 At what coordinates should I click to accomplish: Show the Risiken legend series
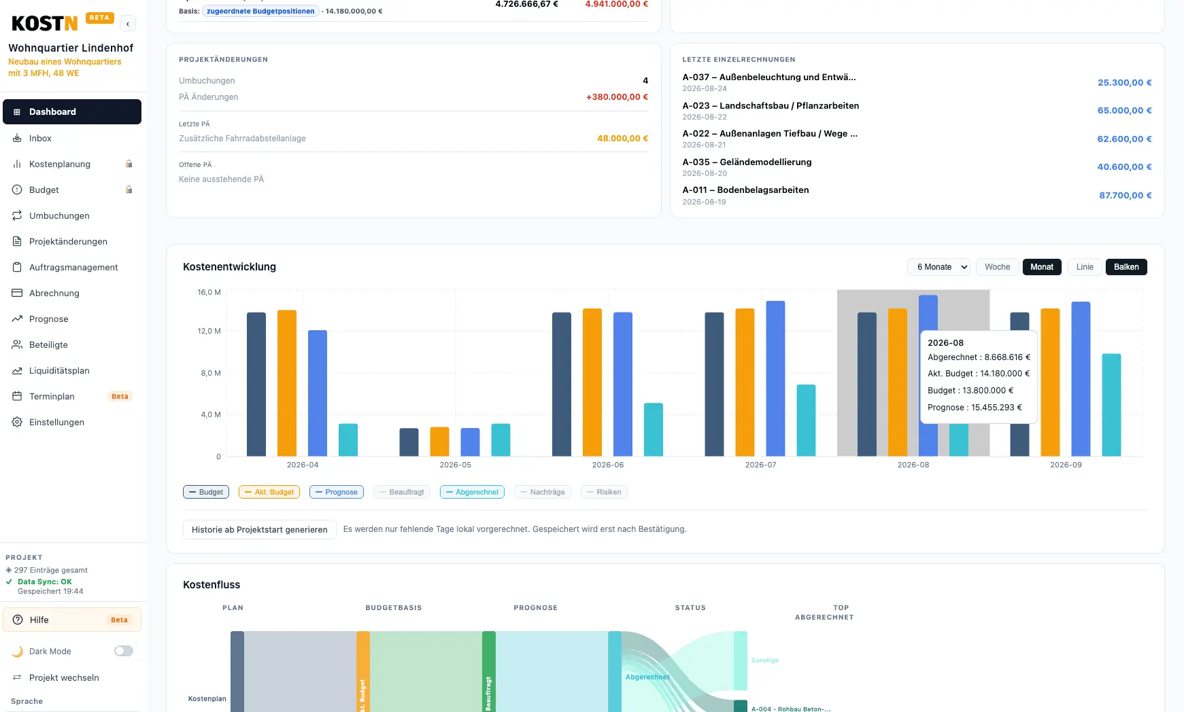pos(604,492)
